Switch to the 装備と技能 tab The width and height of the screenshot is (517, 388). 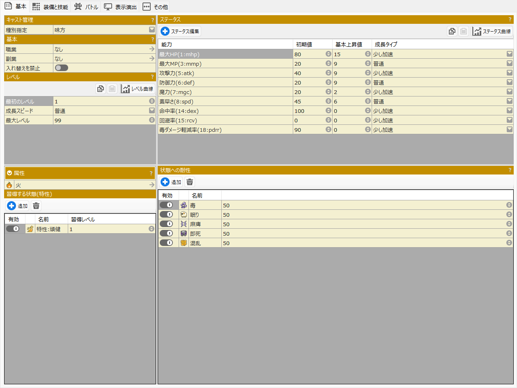(51, 7)
